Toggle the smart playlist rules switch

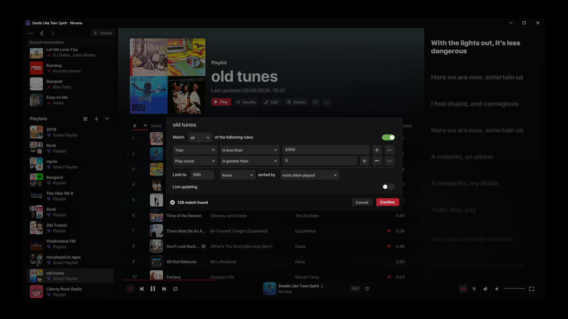coord(388,137)
